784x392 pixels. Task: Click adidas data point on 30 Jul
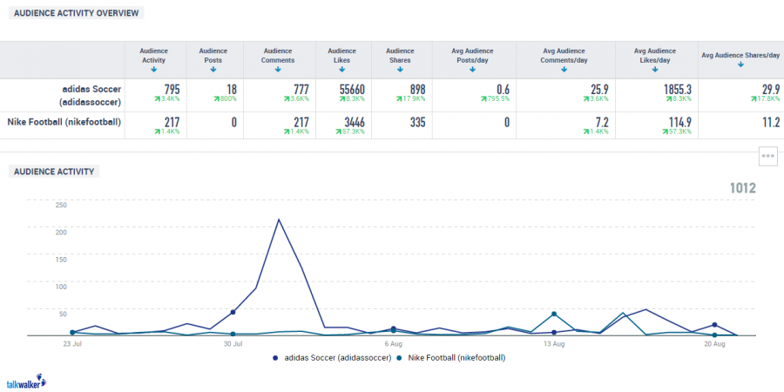click(x=233, y=312)
